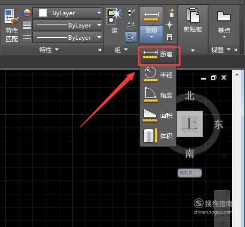
Task: Click 南 on the ViewCube compass
Action: click(190, 154)
